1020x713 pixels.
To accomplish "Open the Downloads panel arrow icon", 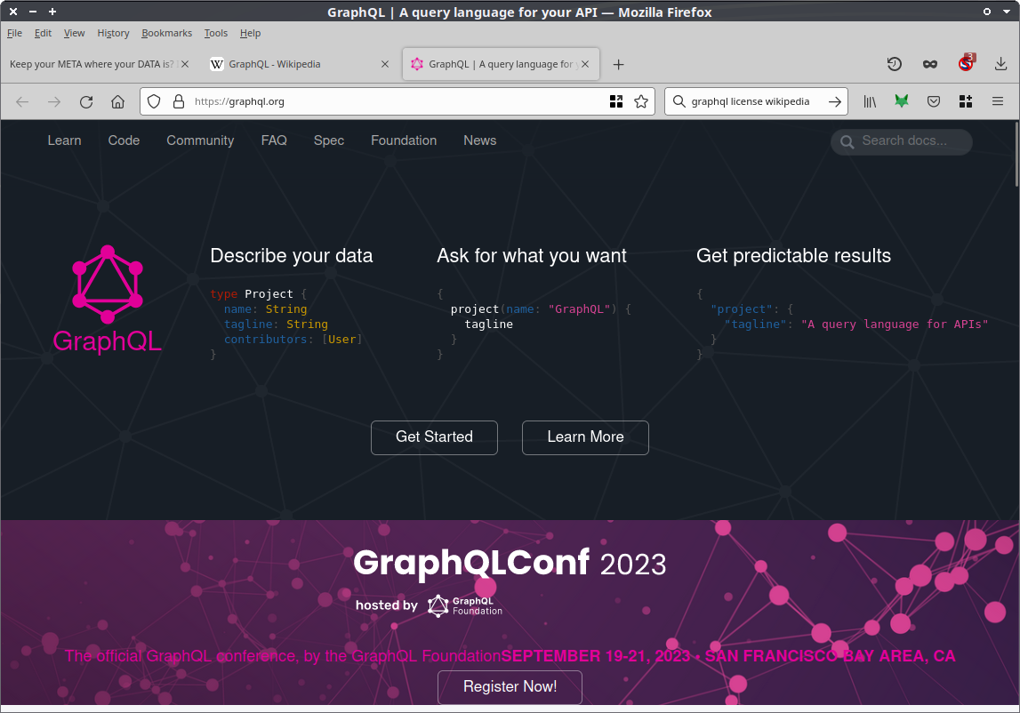I will pyautogui.click(x=1000, y=64).
